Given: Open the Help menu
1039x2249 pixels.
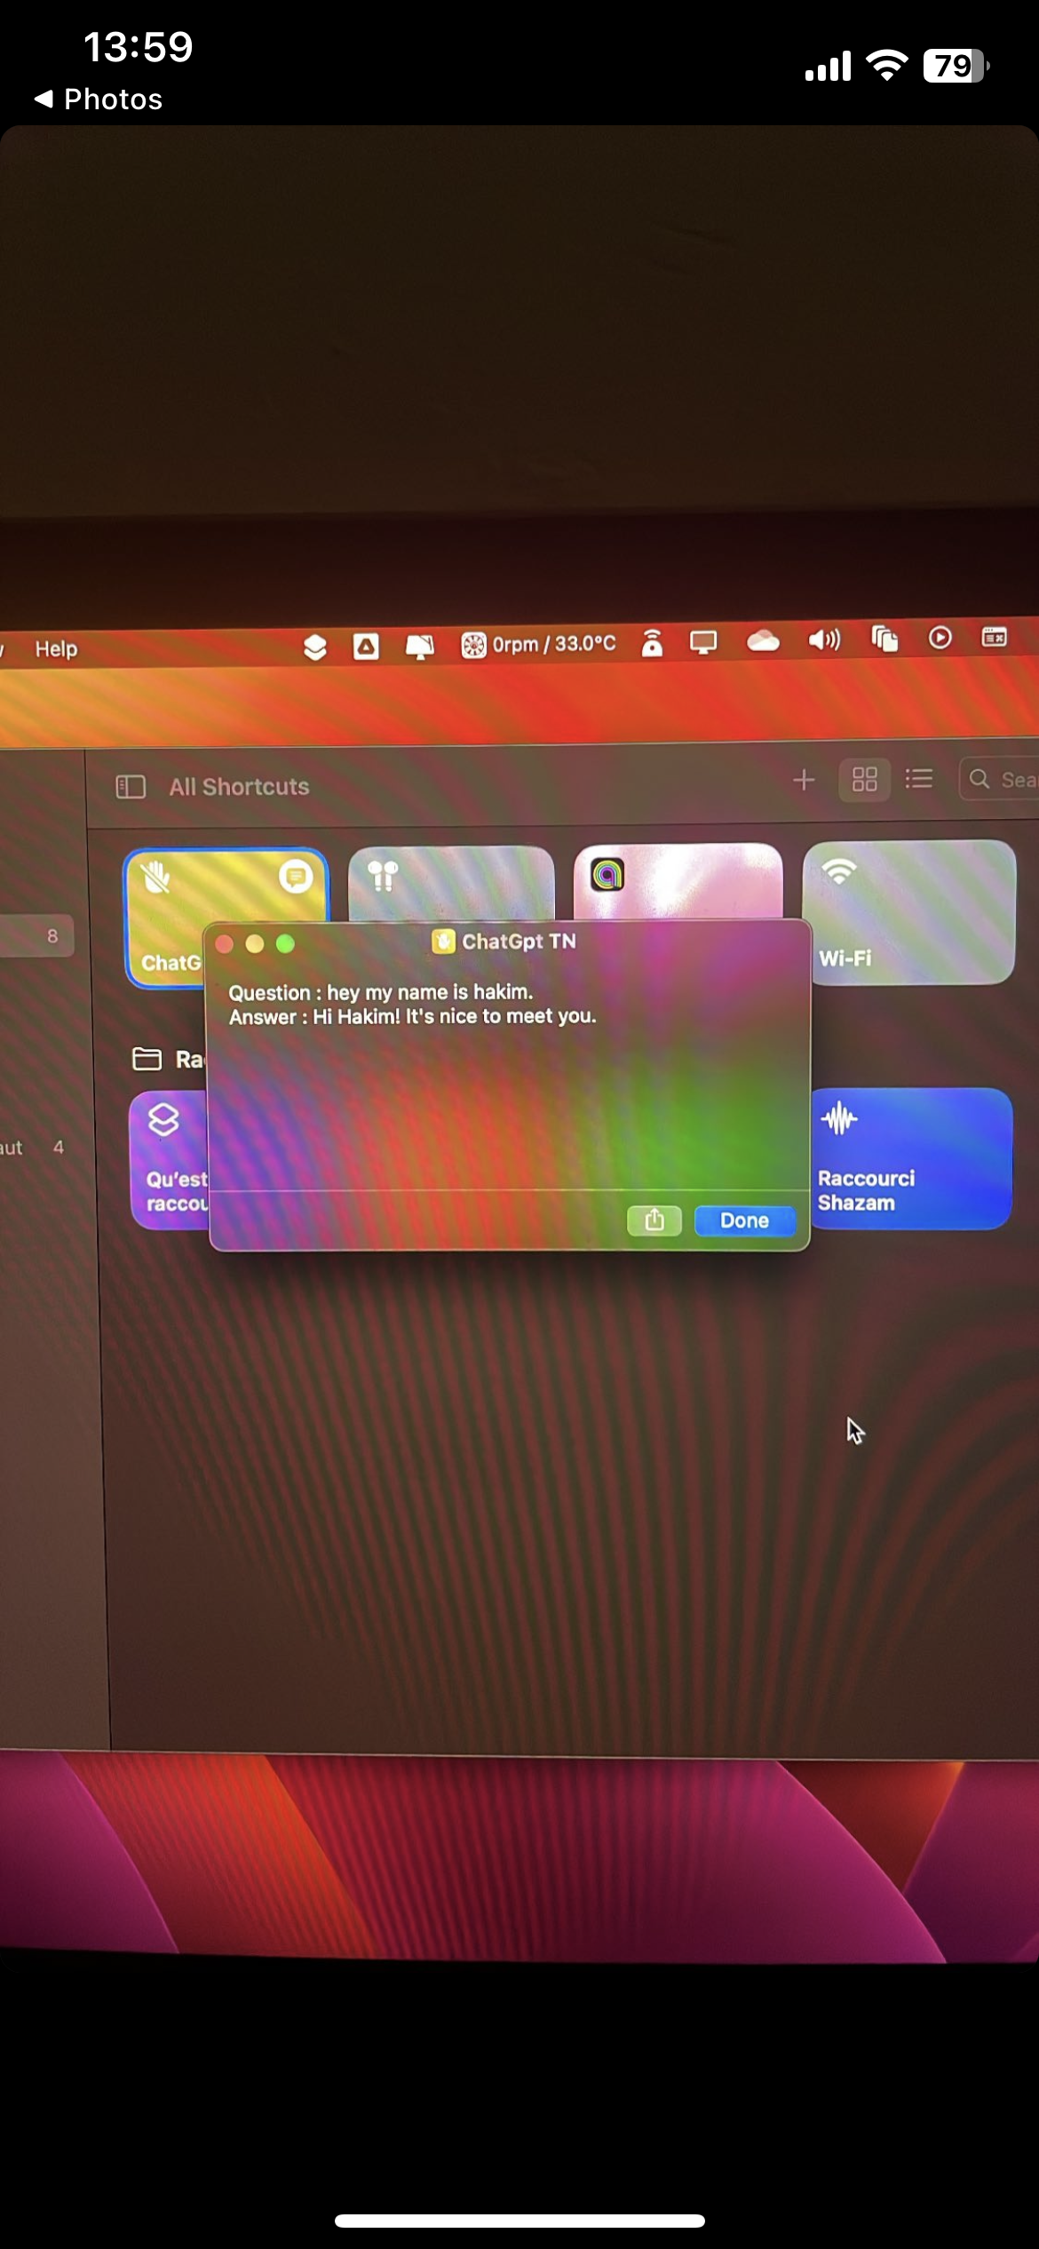Looking at the screenshot, I should (x=56, y=648).
